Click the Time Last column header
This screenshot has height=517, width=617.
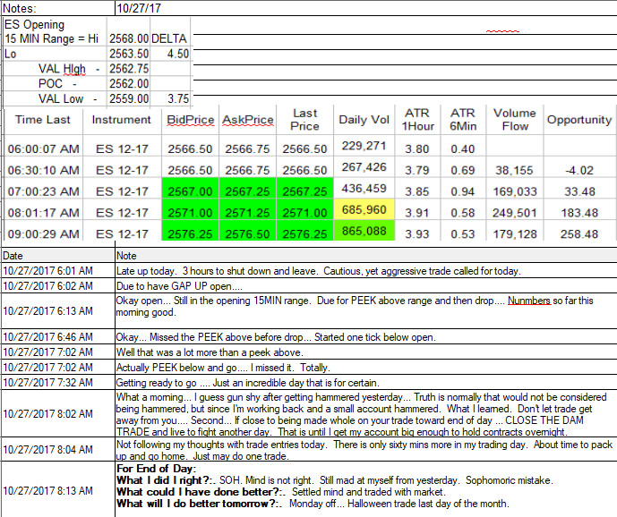point(43,120)
